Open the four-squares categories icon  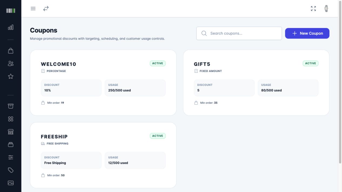(11, 119)
